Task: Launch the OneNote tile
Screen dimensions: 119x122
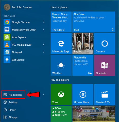Action: [105, 65]
